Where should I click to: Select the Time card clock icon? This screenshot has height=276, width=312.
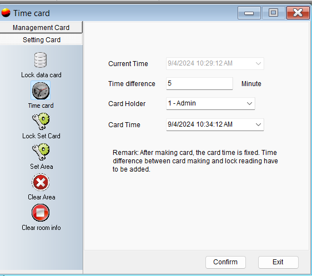(41, 91)
